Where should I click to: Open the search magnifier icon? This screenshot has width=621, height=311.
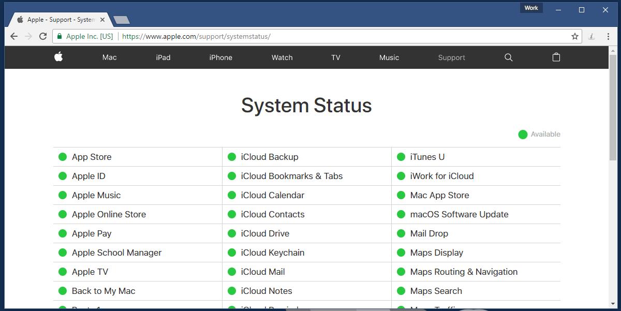click(x=509, y=57)
